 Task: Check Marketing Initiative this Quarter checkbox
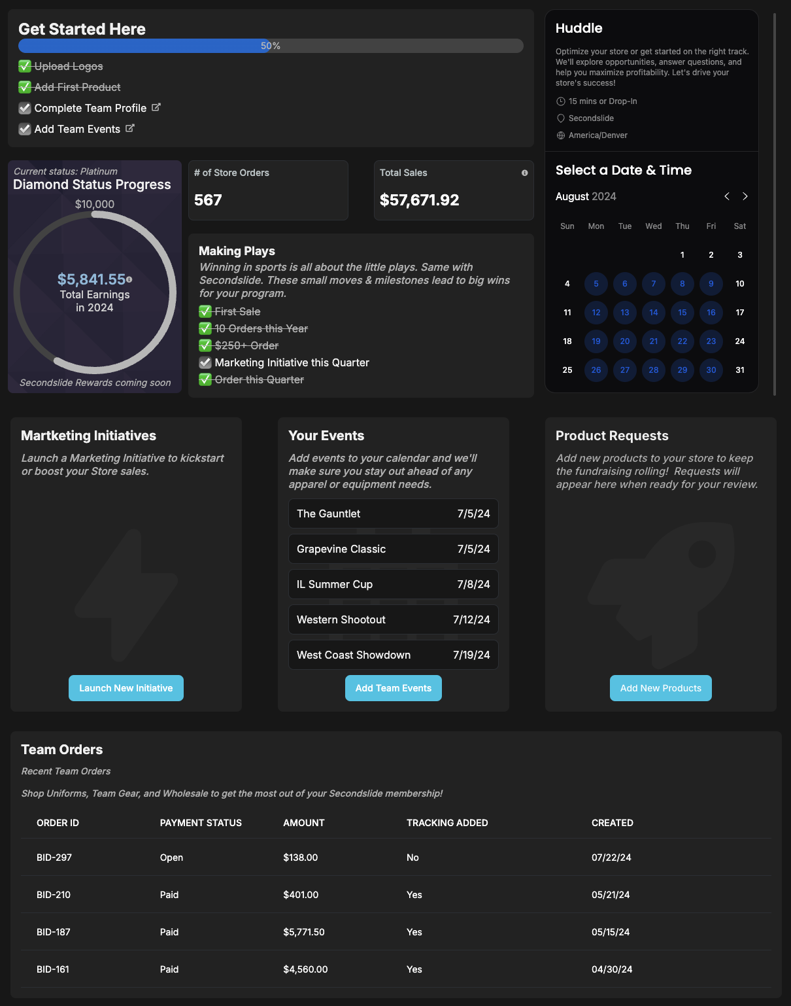pos(205,362)
